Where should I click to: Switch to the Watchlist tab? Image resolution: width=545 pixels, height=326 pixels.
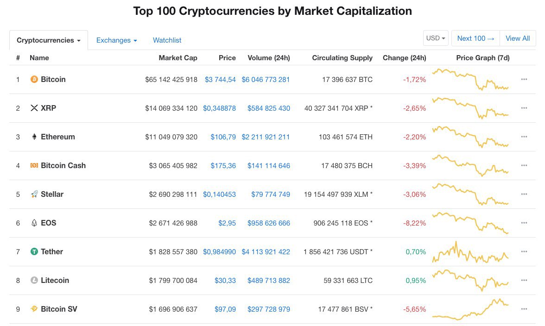pyautogui.click(x=167, y=40)
